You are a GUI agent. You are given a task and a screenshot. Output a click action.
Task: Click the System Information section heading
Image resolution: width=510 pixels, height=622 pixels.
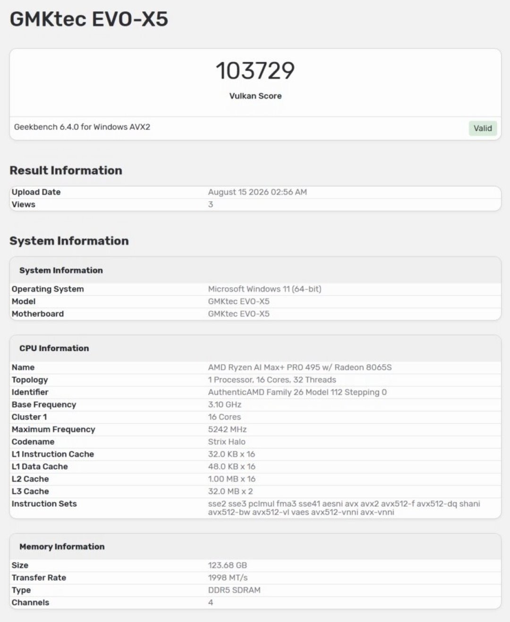[69, 241]
